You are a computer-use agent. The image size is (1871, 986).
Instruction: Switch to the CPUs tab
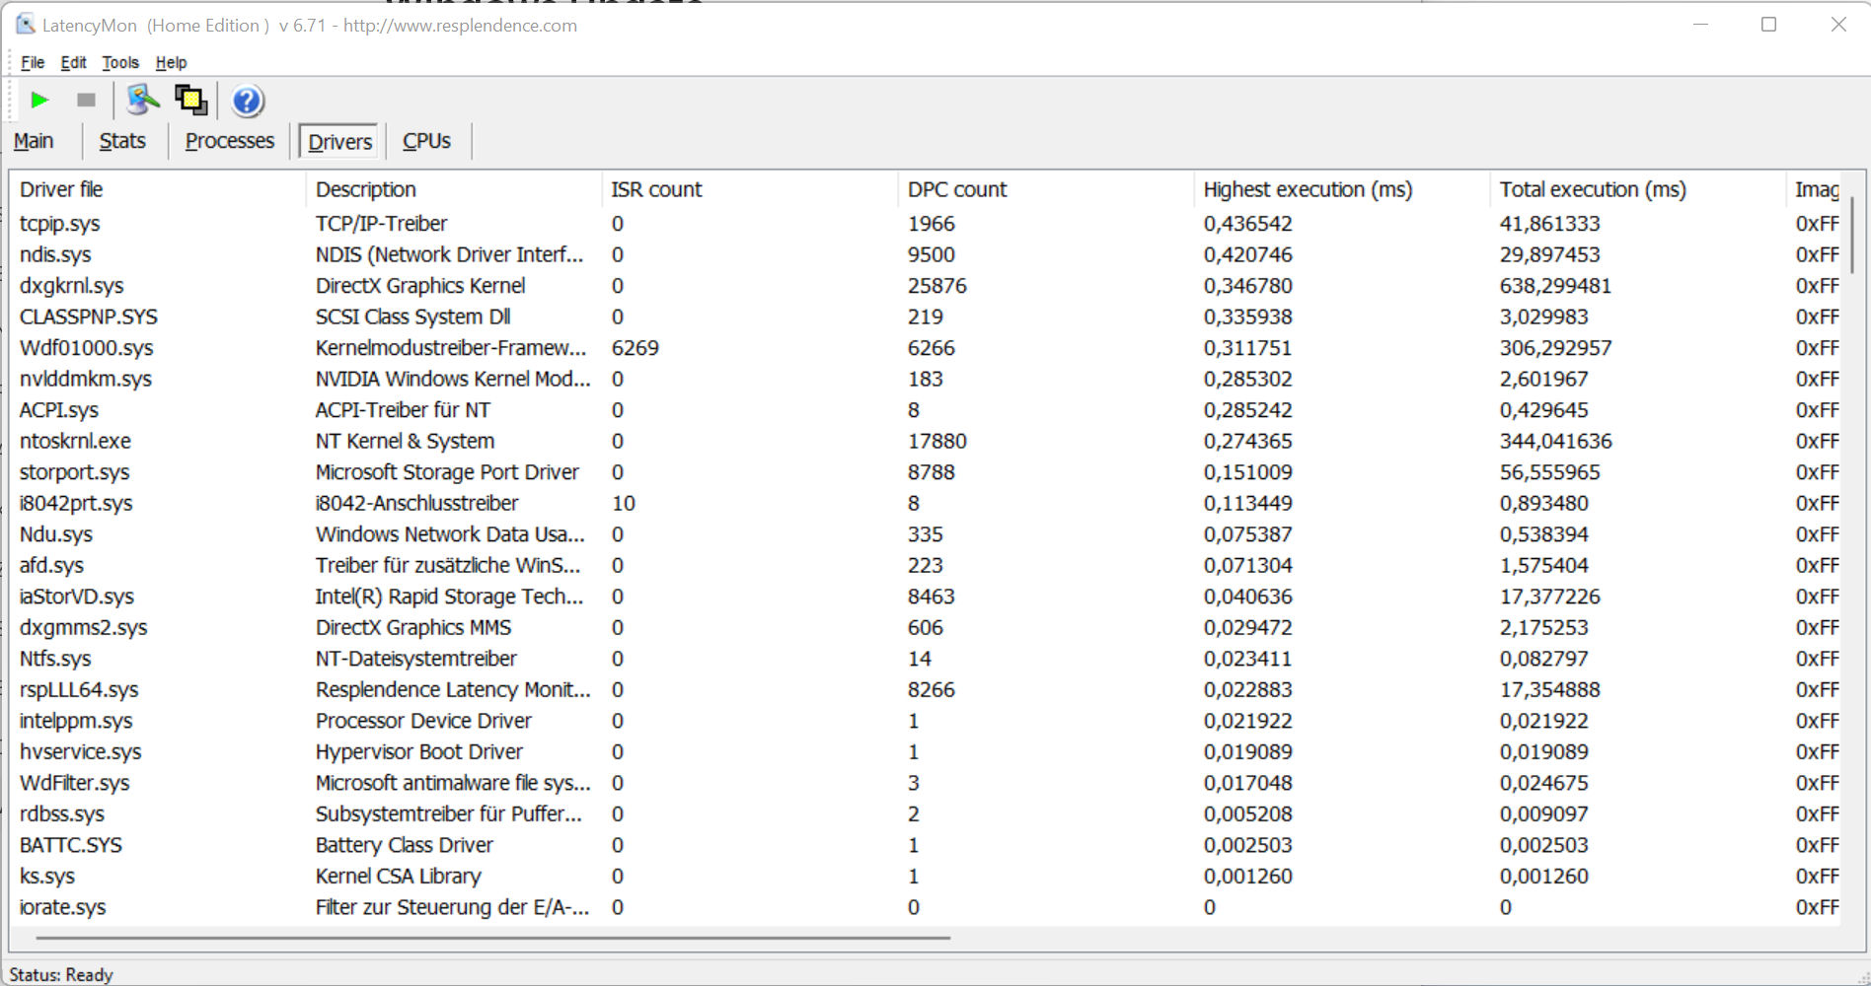(426, 141)
